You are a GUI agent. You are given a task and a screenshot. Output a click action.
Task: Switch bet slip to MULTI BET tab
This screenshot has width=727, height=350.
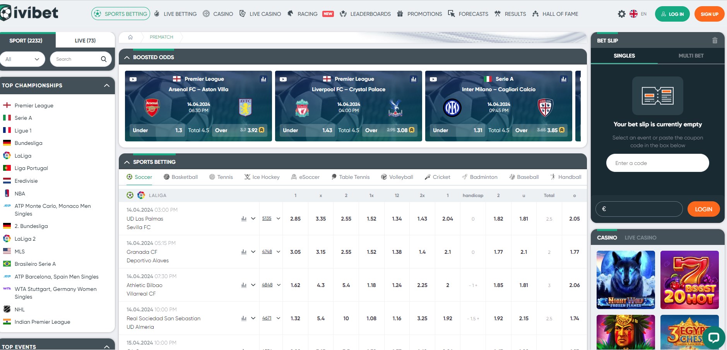691,56
